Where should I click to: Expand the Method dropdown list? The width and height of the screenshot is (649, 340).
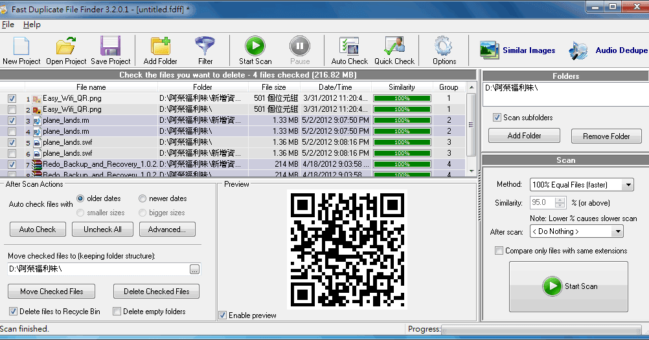click(628, 185)
